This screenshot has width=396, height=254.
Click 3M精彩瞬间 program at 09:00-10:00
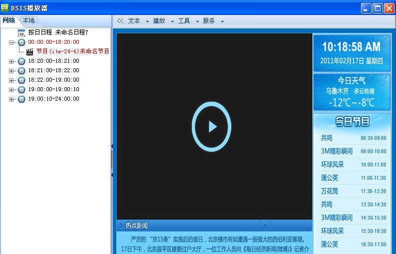point(353,151)
